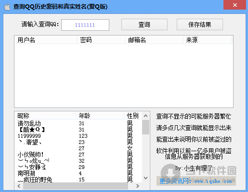Click the text 查询不显示的可能服务器繁忙
248x192 pixels.
coord(194,116)
